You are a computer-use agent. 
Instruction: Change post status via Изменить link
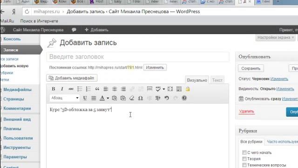point(279,79)
